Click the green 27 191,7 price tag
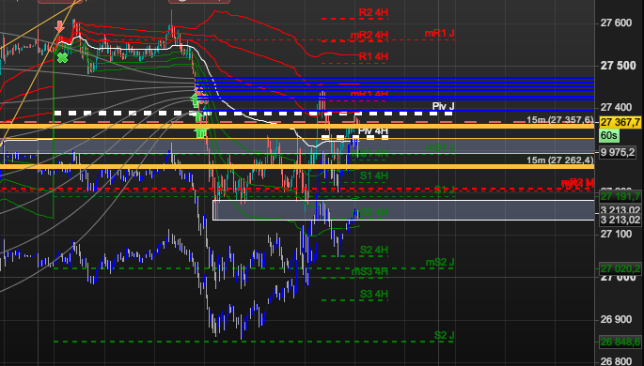Image resolution: width=644 pixels, height=366 pixels. click(620, 196)
